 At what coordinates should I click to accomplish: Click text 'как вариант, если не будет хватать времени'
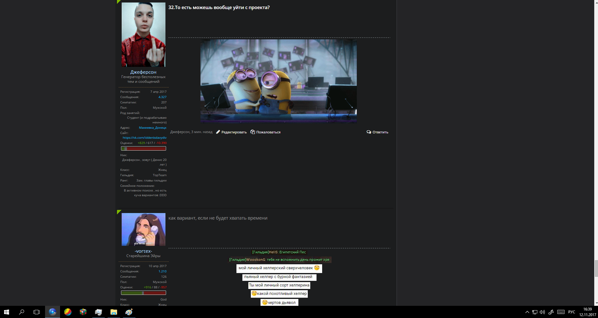(218, 218)
